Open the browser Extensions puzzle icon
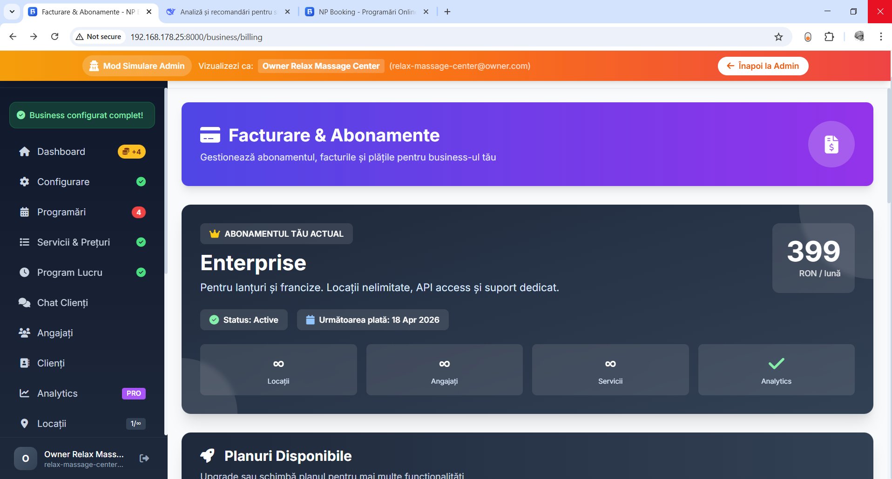 (x=829, y=37)
